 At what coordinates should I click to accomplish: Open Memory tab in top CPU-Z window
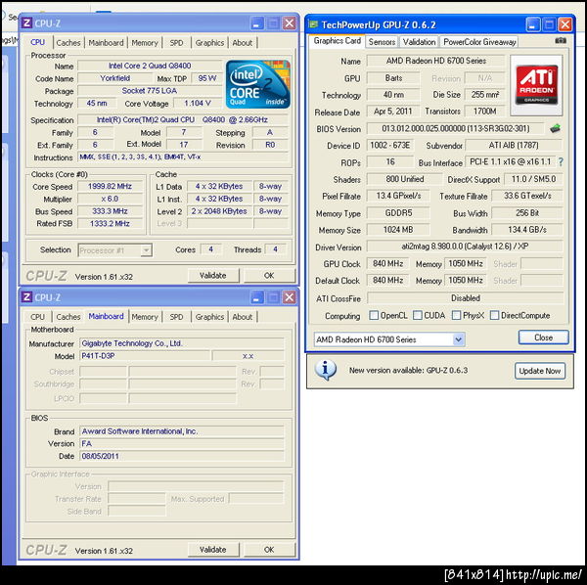[x=145, y=43]
